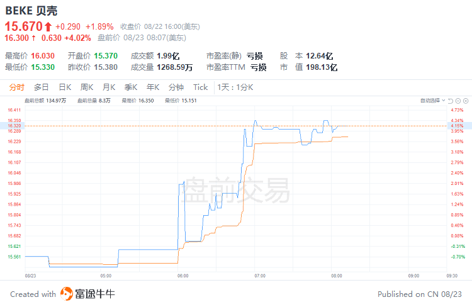
Task: Open the 周K chart tab
Action: click(x=87, y=87)
